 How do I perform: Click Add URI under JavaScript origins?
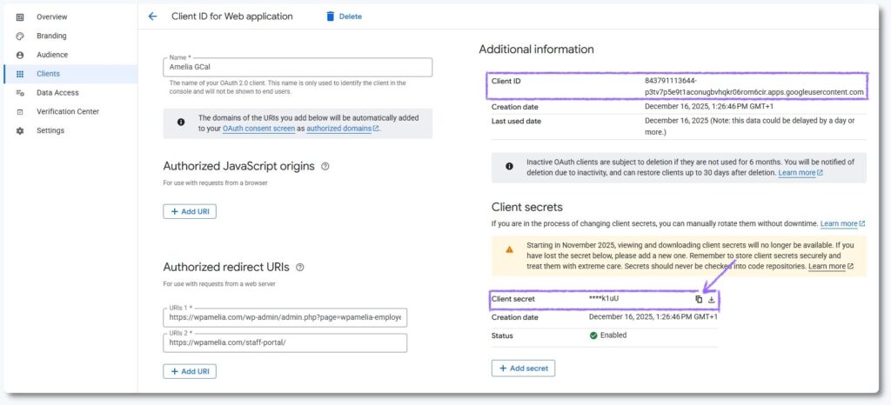tap(190, 211)
